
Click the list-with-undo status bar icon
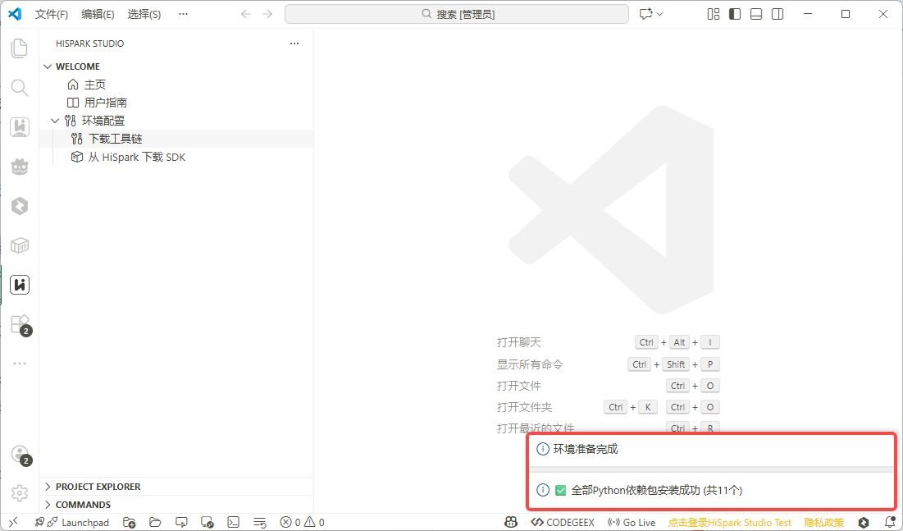pos(260,522)
